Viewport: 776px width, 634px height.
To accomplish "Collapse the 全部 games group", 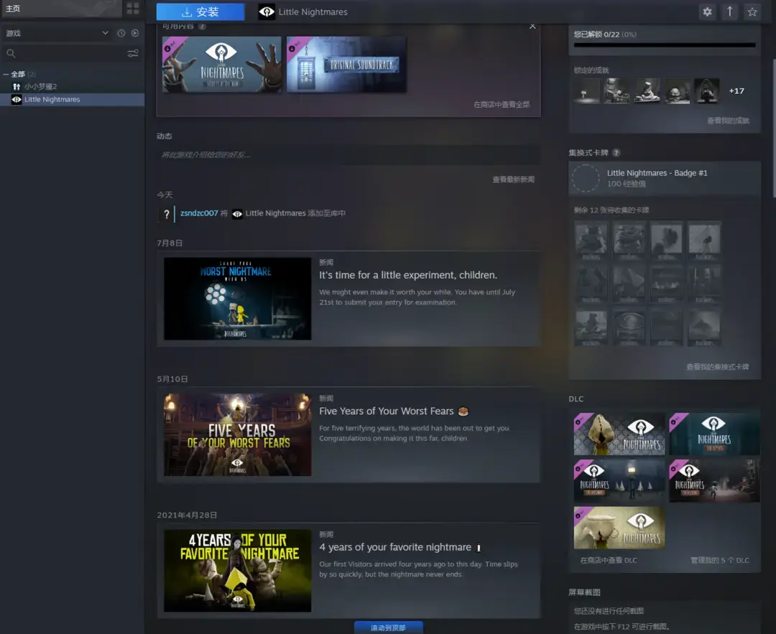I will pyautogui.click(x=6, y=74).
